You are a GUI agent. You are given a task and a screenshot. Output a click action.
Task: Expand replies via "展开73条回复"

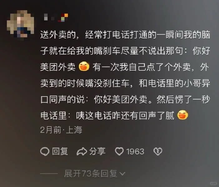tap(91, 174)
